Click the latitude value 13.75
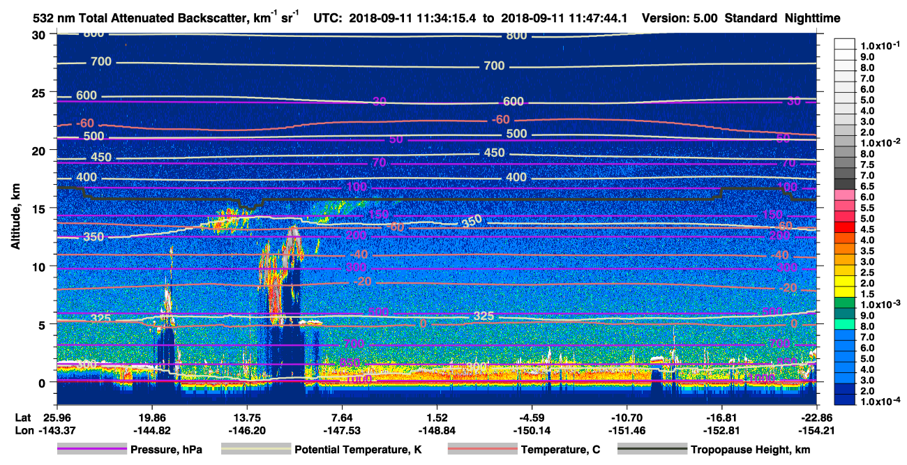Image resolution: width=907 pixels, height=465 pixels. [x=247, y=417]
